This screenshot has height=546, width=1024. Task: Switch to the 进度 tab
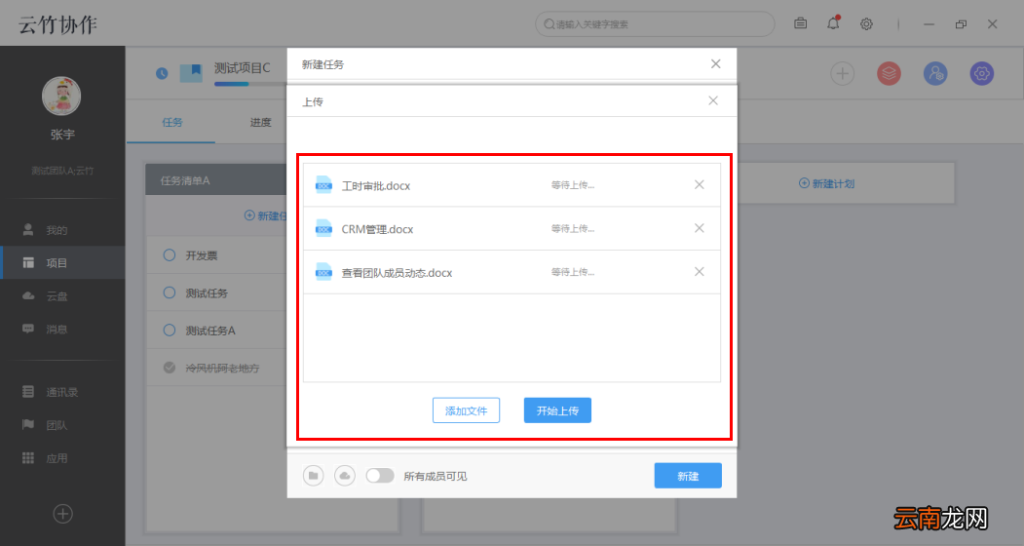point(260,122)
